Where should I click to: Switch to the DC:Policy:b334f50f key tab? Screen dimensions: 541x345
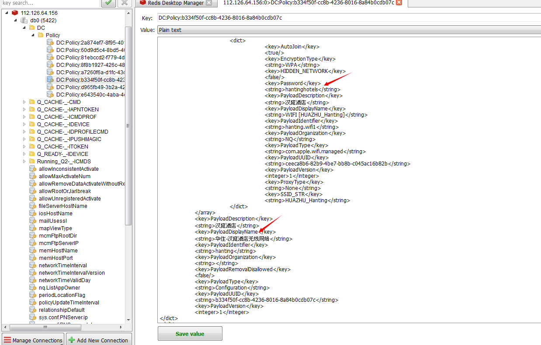click(x=309, y=3)
